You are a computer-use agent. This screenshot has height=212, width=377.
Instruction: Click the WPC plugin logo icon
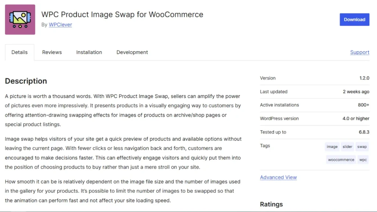(x=20, y=19)
